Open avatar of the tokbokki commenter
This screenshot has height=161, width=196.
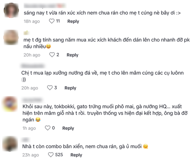[x=11, y=104]
